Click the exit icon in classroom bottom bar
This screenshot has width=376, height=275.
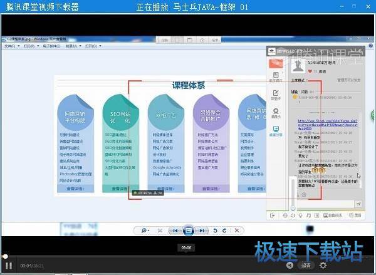[272, 215]
